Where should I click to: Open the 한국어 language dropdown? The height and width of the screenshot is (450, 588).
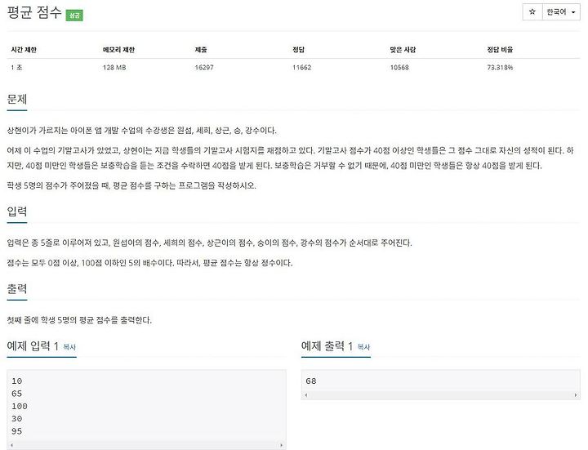pyautogui.click(x=561, y=12)
